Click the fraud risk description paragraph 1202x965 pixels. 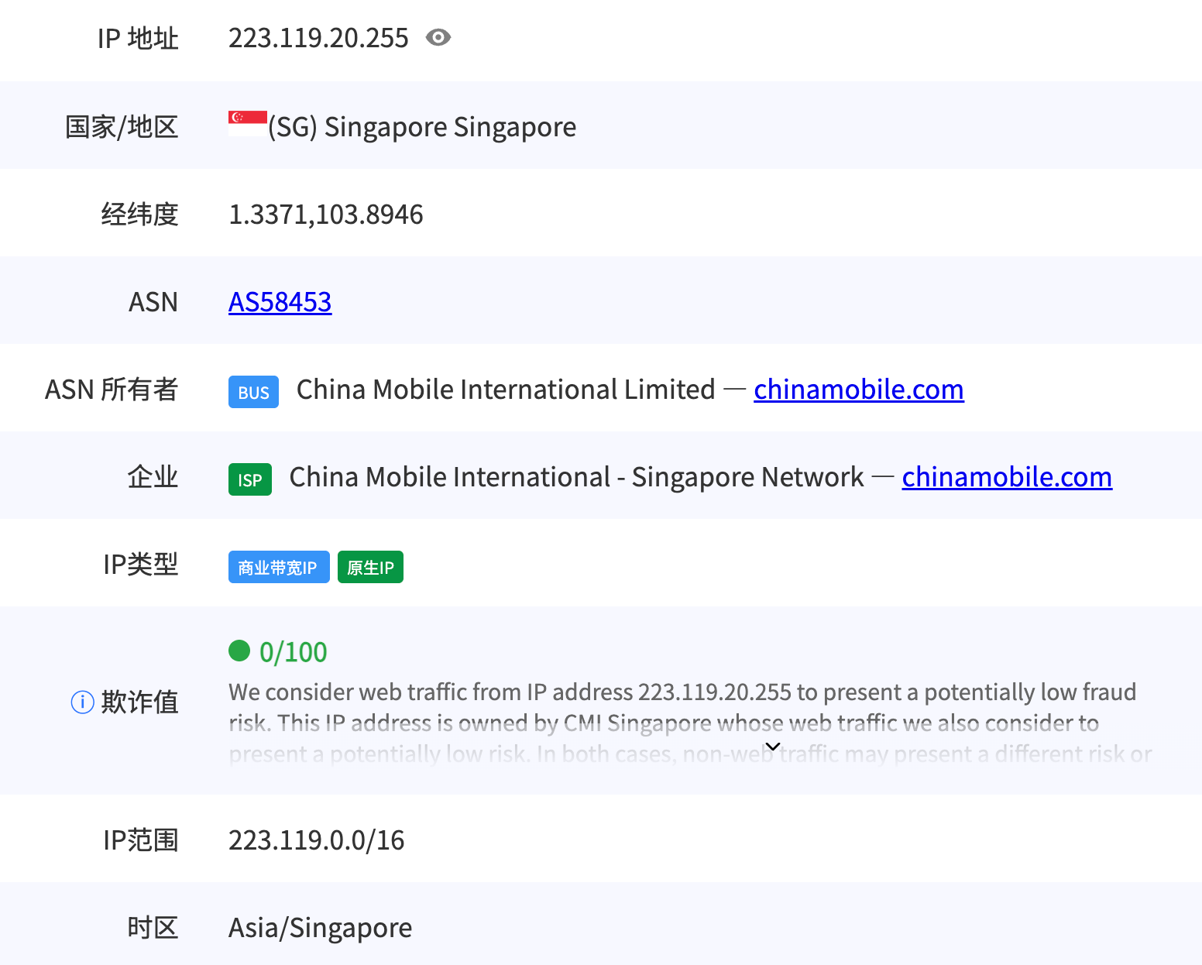coord(682,707)
